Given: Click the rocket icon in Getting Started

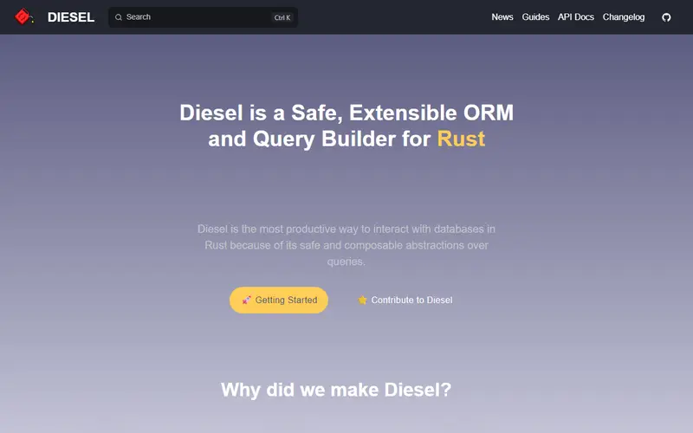Looking at the screenshot, I should point(246,300).
